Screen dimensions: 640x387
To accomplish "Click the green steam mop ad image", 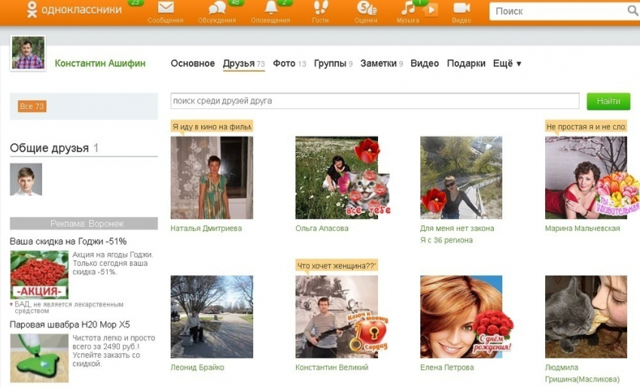I will [39, 358].
